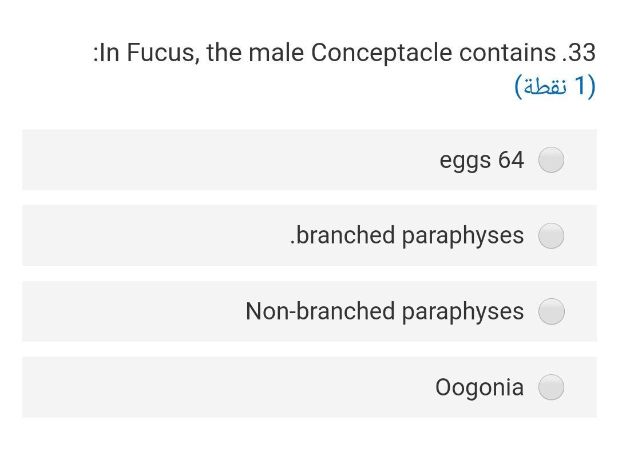Select the radio button for 'branched paraphyses'
The width and height of the screenshot is (618, 472).
click(551, 235)
